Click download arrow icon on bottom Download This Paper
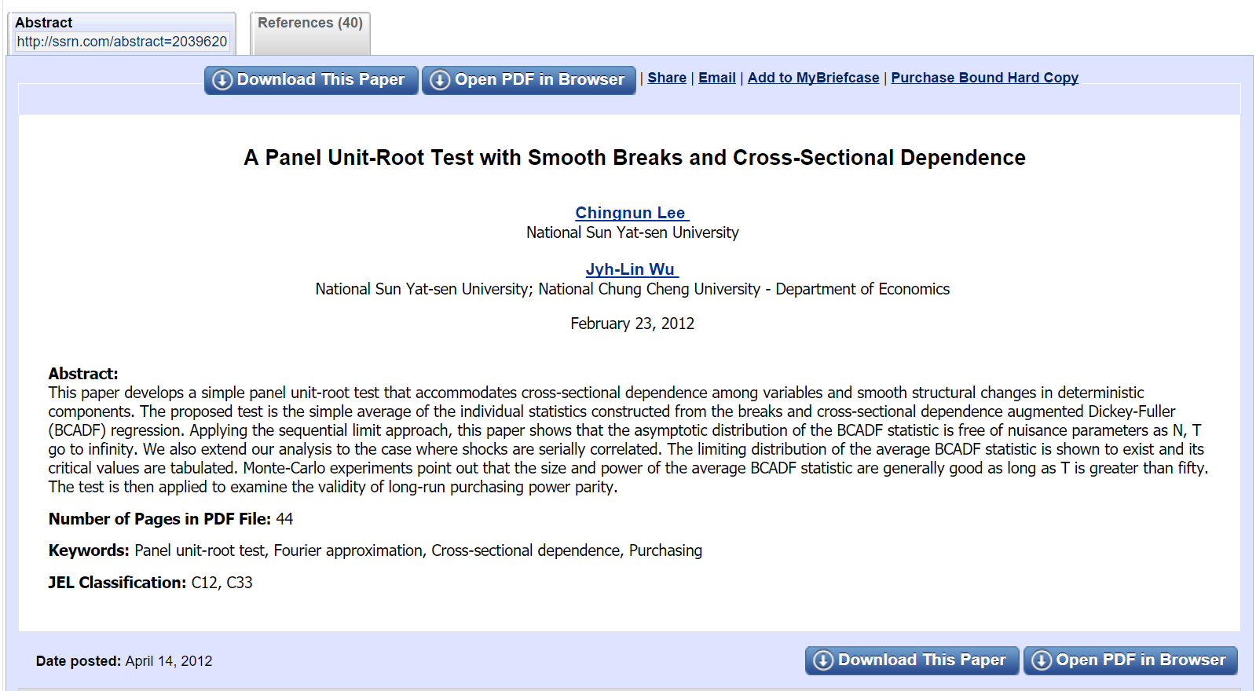The height and width of the screenshot is (691, 1256). (823, 660)
